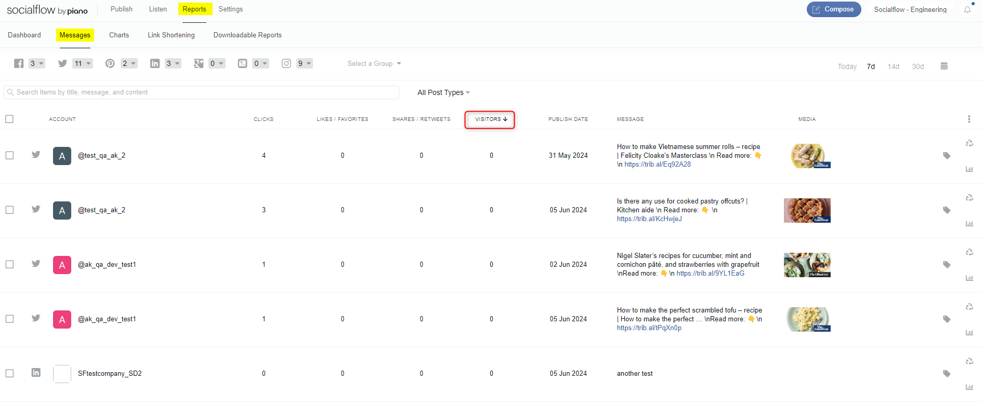This screenshot has height=408, width=983.
Task: Click the Compose button
Action: pos(834,9)
